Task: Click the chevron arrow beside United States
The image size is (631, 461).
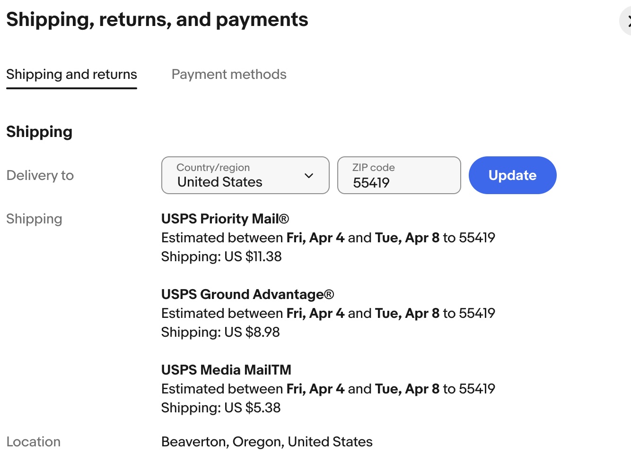Action: pyautogui.click(x=309, y=176)
